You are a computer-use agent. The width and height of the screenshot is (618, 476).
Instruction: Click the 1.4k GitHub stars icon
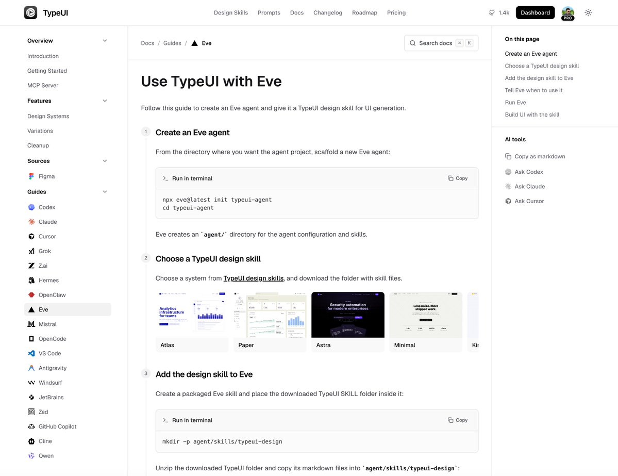[492, 12]
